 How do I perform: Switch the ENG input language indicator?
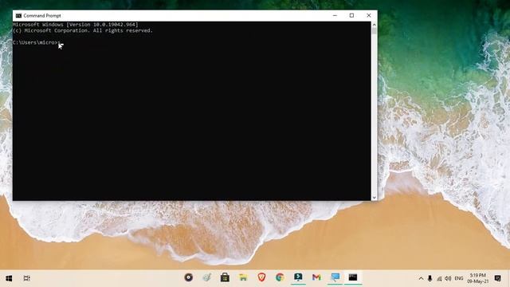459,278
